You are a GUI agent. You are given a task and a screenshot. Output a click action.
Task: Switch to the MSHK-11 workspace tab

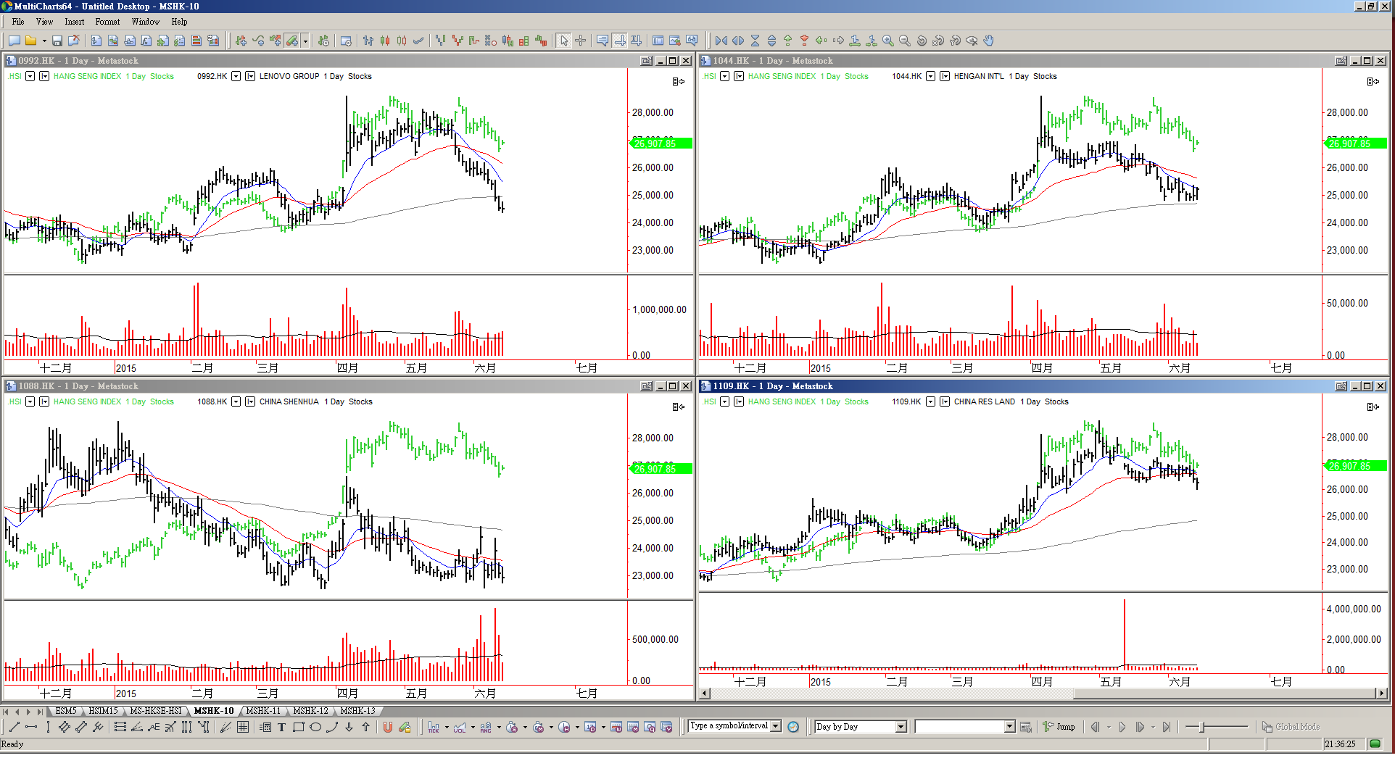click(x=262, y=711)
